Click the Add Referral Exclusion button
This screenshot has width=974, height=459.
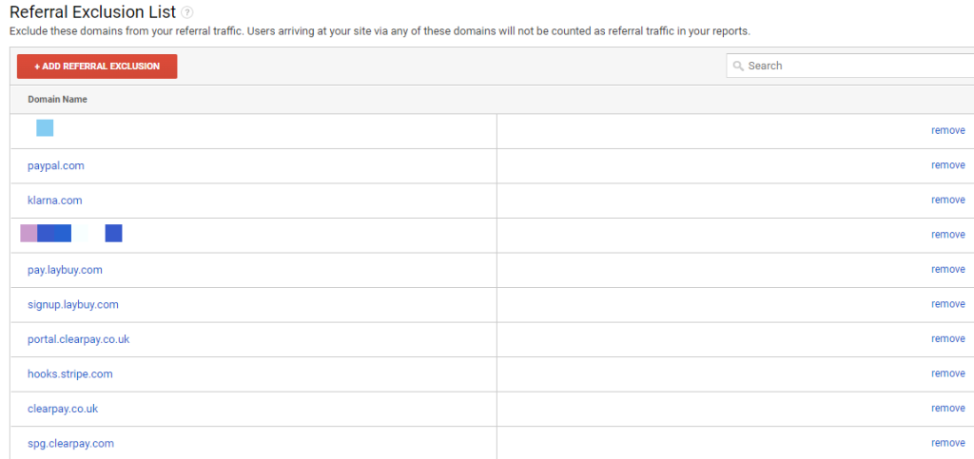(97, 67)
